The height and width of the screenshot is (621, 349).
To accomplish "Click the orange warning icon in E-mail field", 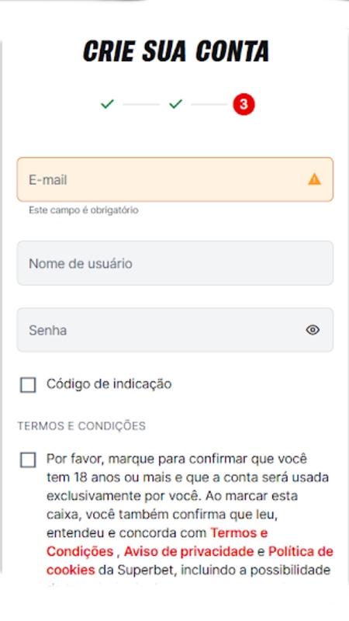I will [315, 179].
